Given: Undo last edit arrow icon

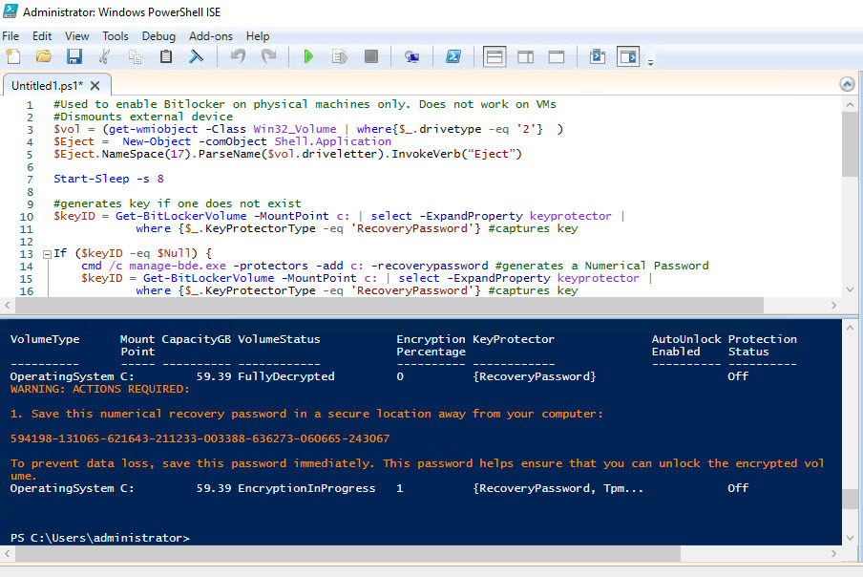Looking at the screenshot, I should click(238, 56).
